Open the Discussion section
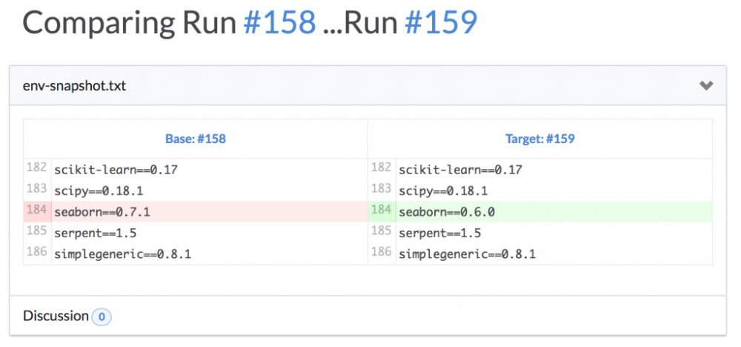This screenshot has width=741, height=347. tap(56, 316)
